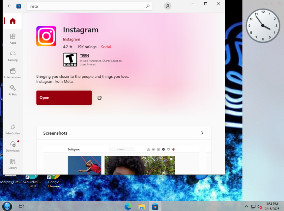Click the 19K ratings text

(87, 47)
